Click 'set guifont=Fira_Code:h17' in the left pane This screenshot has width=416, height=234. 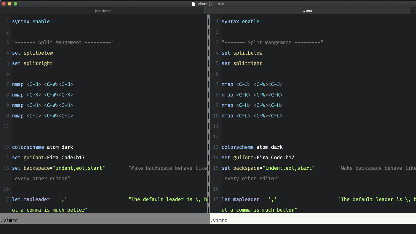click(x=48, y=158)
